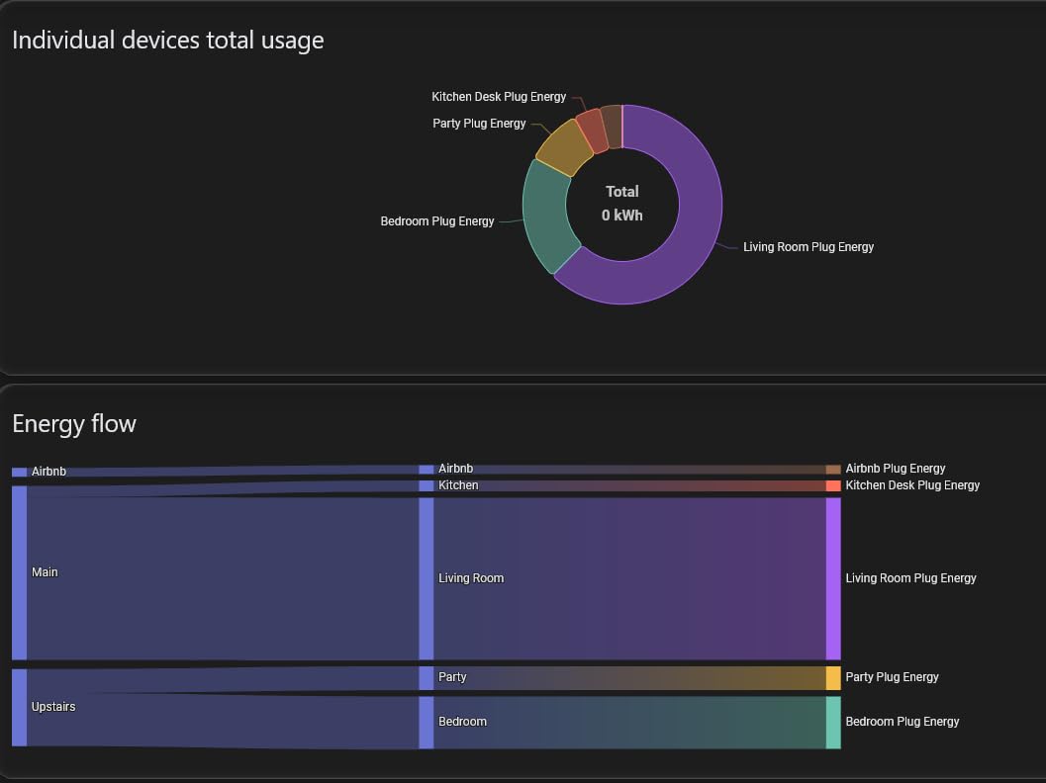The width and height of the screenshot is (1046, 783).
Task: Click the purple Living Room Plug Energy end node
Action: click(833, 578)
